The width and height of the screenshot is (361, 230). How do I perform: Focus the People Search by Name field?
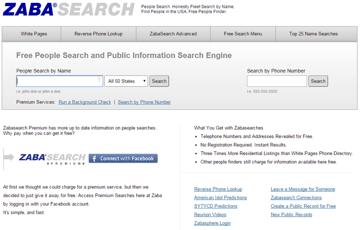60,81
